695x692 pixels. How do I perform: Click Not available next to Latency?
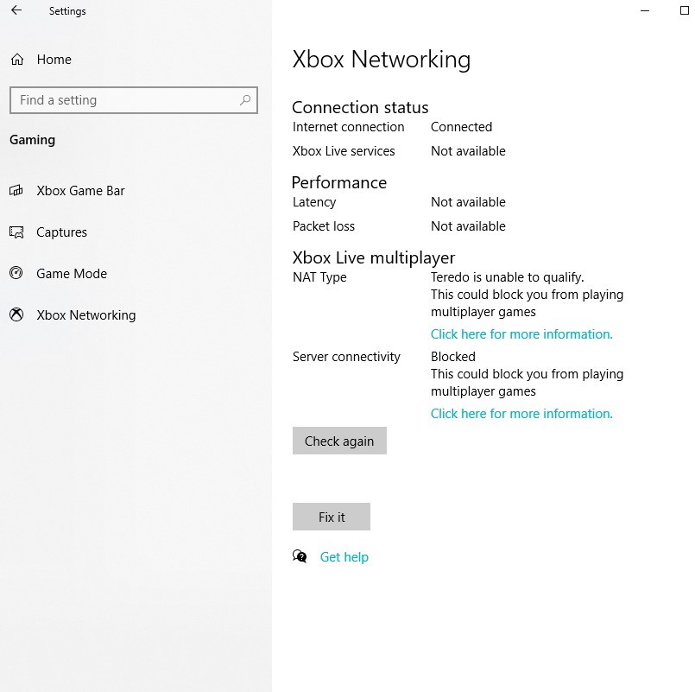tap(468, 202)
